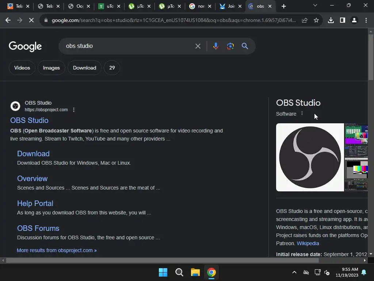Click More results from obsproject.com
Image resolution: width=374 pixels, height=281 pixels.
tap(57, 250)
